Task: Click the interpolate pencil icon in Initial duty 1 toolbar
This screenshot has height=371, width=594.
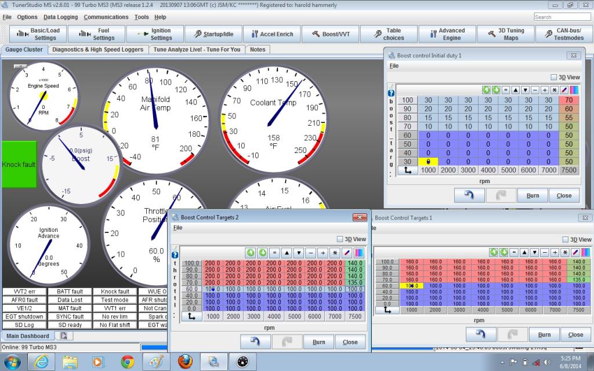Action: click(564, 90)
